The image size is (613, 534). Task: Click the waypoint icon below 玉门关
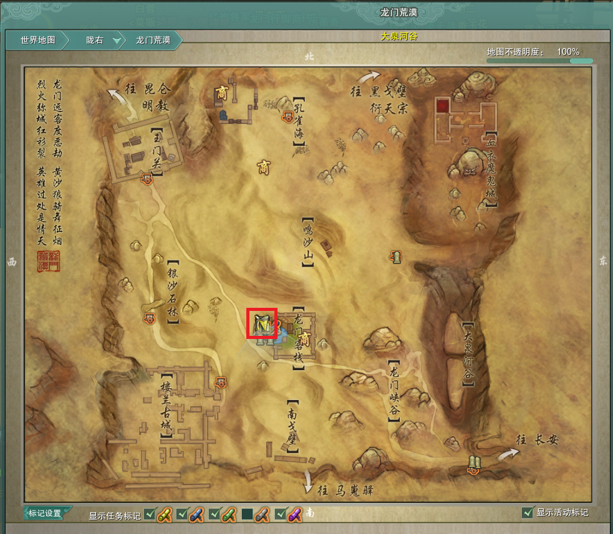[x=147, y=179]
